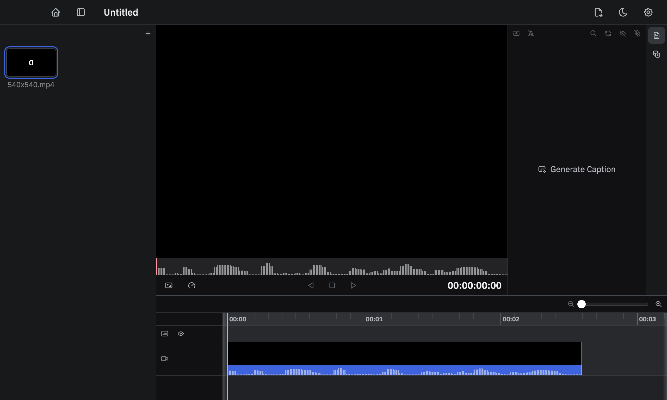The height and width of the screenshot is (400, 667).
Task: Click Generate Caption
Action: click(x=577, y=169)
